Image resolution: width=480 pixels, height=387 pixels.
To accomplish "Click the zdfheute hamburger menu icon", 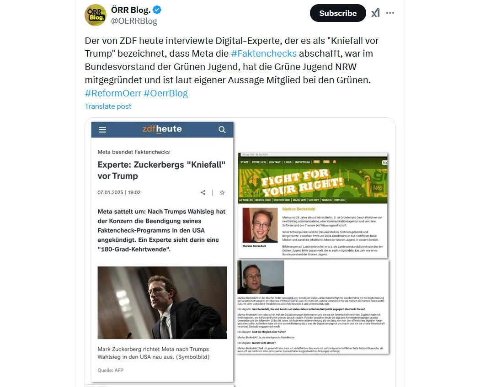I will click(102, 130).
